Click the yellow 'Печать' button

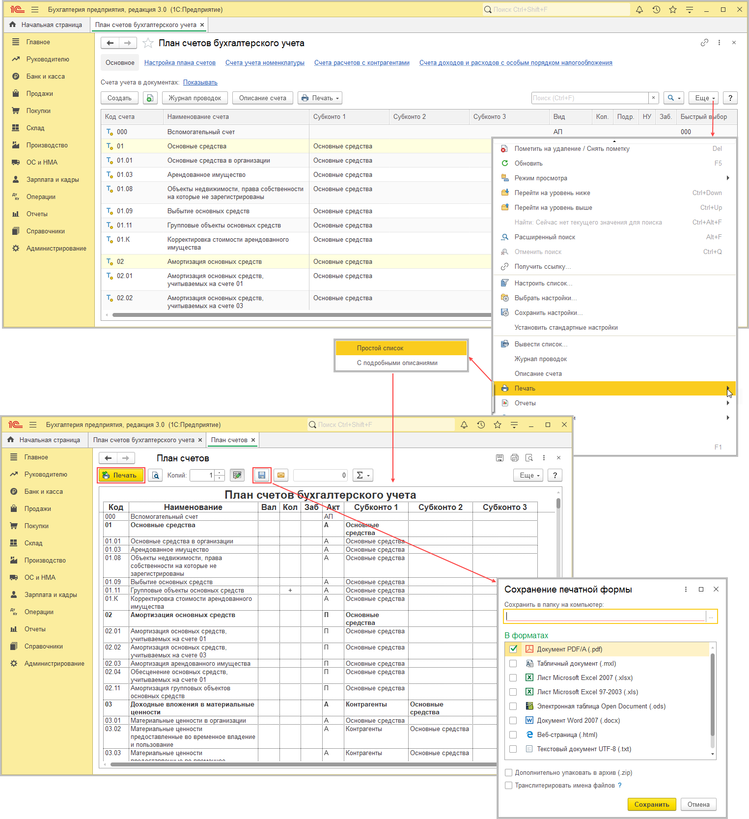pyautogui.click(x=121, y=475)
